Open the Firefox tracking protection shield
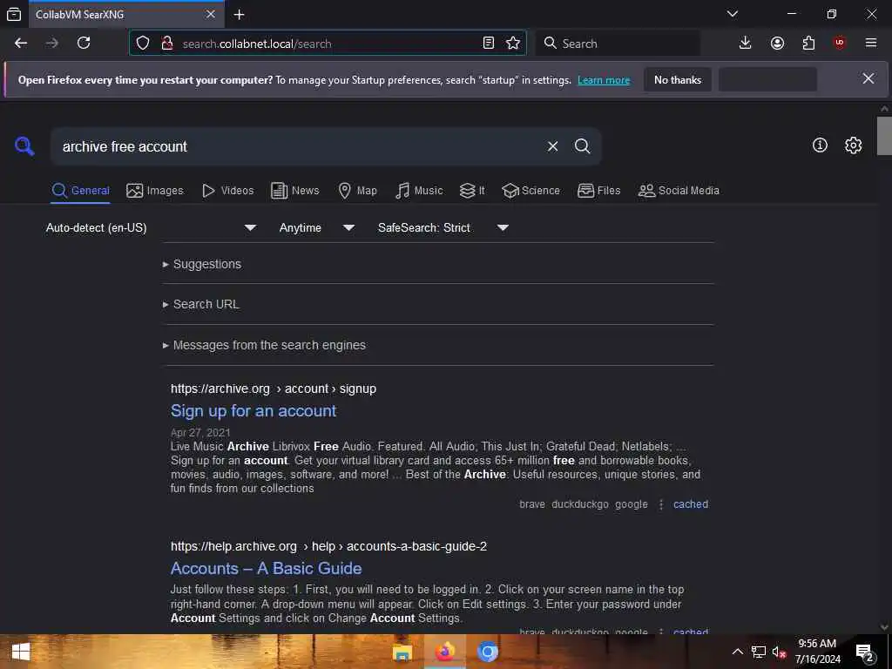 [143, 44]
